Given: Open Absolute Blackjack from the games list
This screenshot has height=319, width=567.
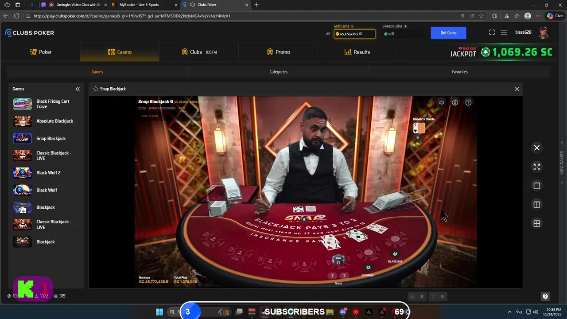Looking at the screenshot, I should pyautogui.click(x=46, y=121).
